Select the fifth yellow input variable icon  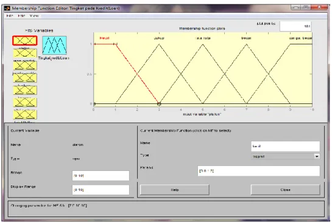click(25, 90)
